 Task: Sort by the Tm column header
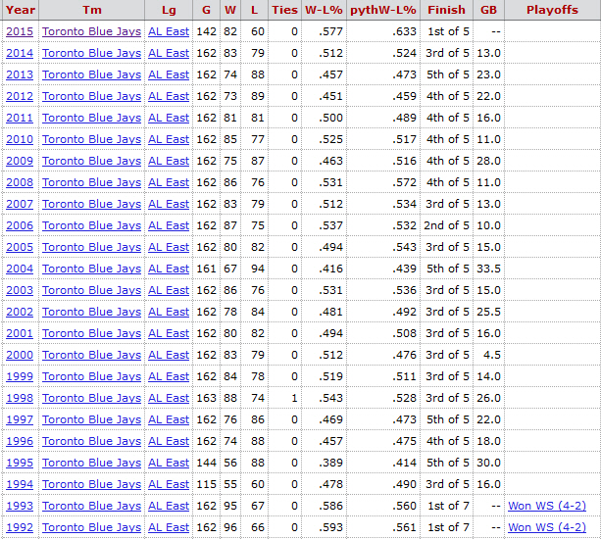(91, 10)
